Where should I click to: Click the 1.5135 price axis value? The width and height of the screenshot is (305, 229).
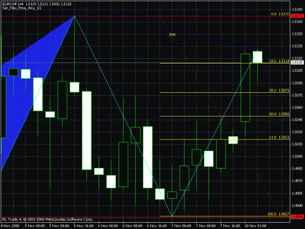[297, 46]
